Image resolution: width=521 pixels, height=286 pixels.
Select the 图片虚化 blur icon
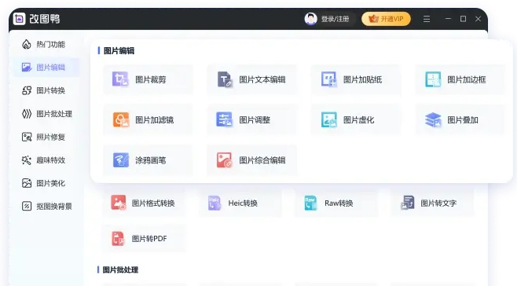pyautogui.click(x=329, y=119)
